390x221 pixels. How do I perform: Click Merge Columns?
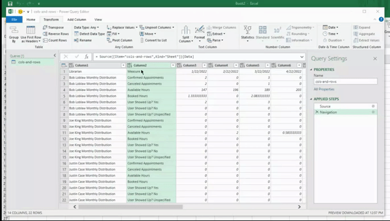pyautogui.click(x=221, y=27)
